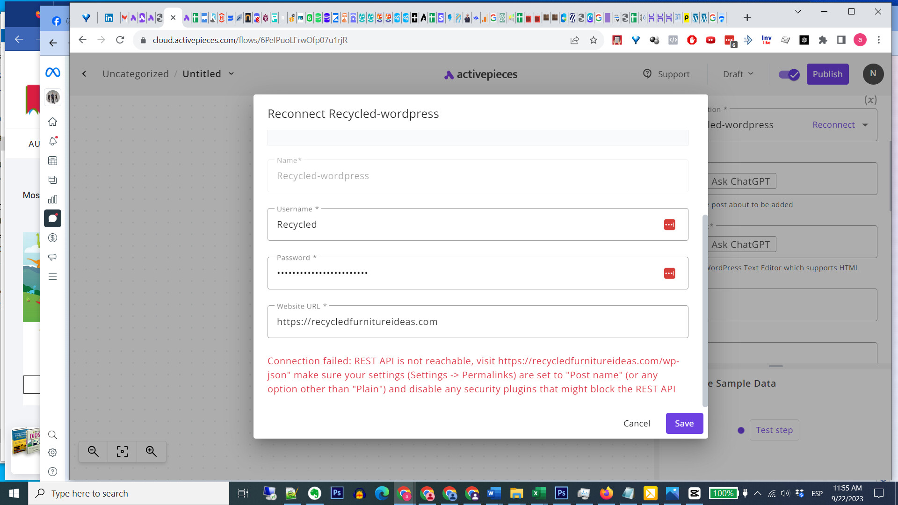The image size is (898, 505).
Task: Click the back chevron beside Uncategorized
Action: (84, 74)
